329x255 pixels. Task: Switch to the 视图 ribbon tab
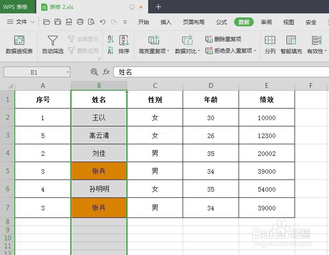click(x=289, y=22)
